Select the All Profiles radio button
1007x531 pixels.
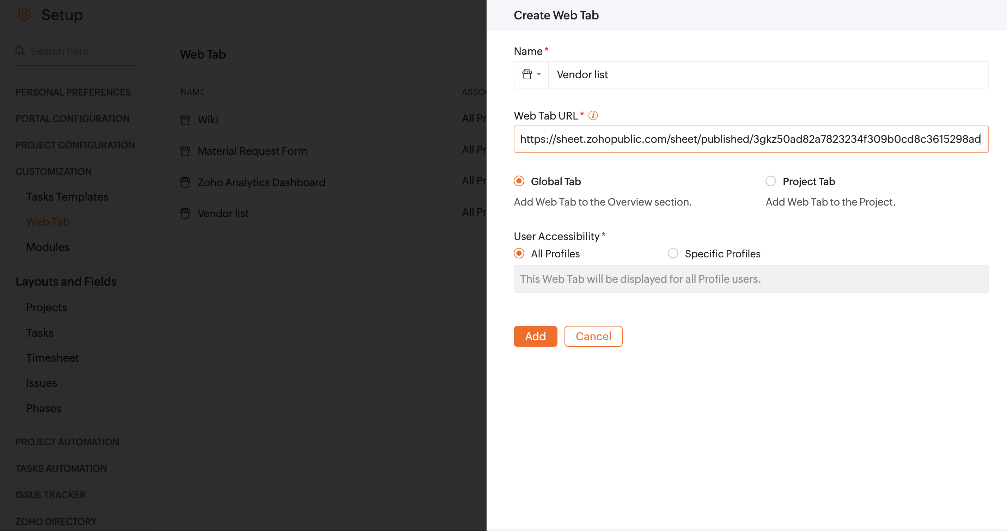[519, 254]
